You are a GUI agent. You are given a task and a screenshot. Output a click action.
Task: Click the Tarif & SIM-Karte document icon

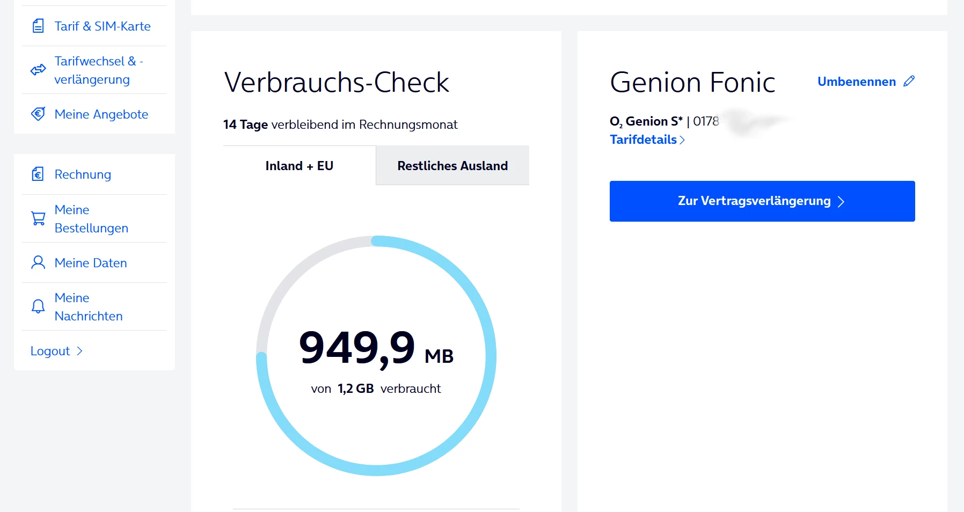point(38,26)
